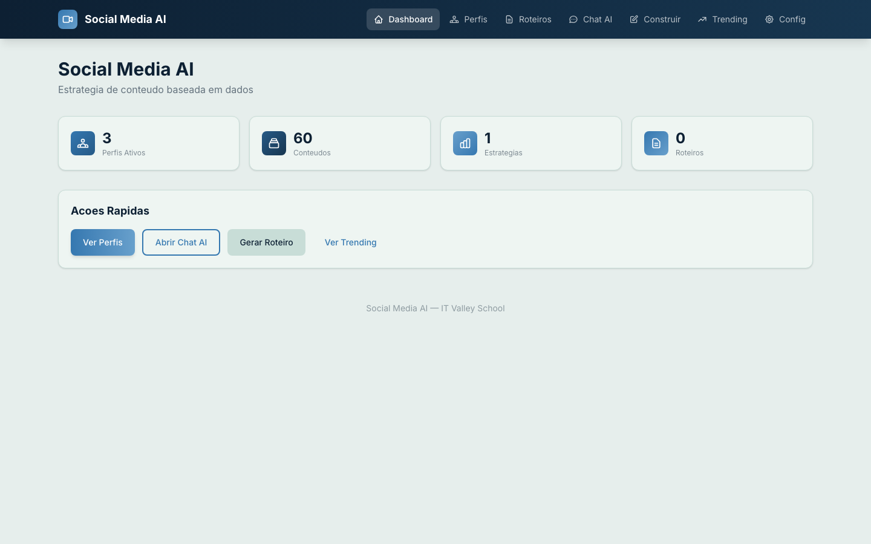Go to Perfis in navigation
Image resolution: width=871 pixels, height=544 pixels.
[x=468, y=19]
